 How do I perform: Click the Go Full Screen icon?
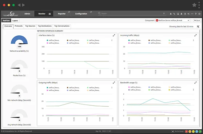click(173, 131)
